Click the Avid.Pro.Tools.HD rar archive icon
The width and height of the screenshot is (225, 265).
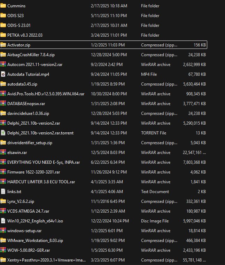coord(3,94)
